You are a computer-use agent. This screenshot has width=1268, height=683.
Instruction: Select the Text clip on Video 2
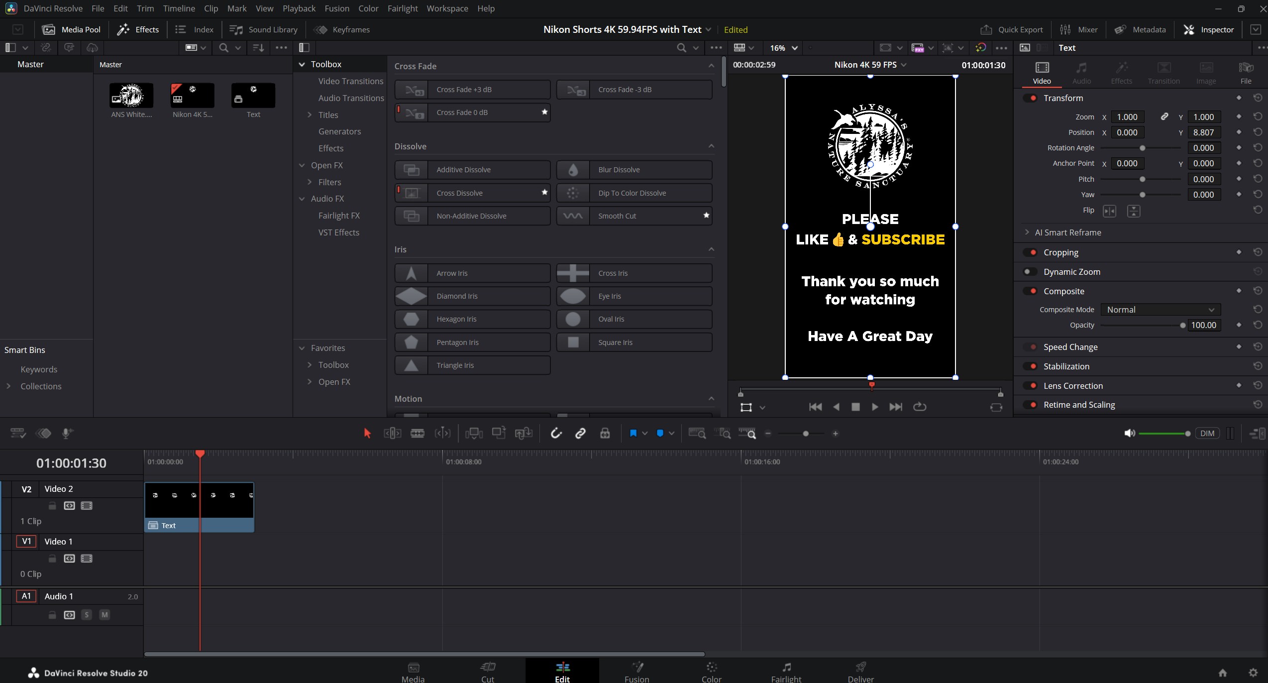[200, 507]
